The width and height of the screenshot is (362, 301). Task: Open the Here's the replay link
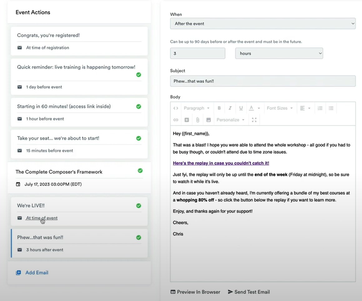221,163
